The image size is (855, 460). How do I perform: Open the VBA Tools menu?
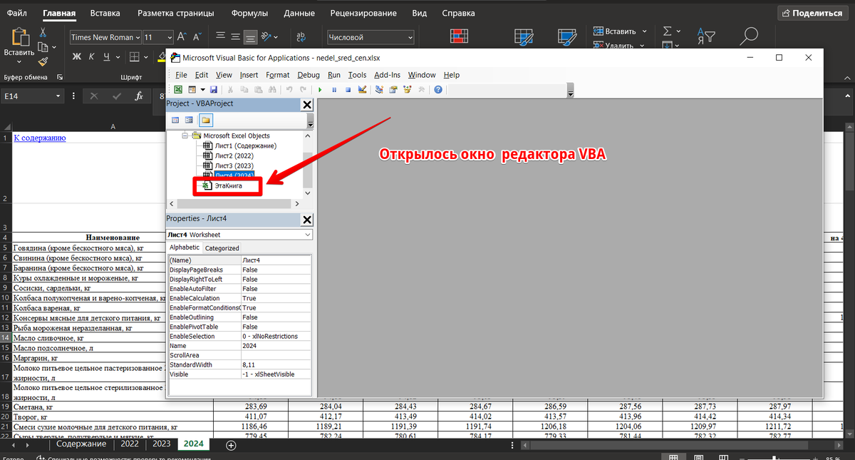click(357, 75)
